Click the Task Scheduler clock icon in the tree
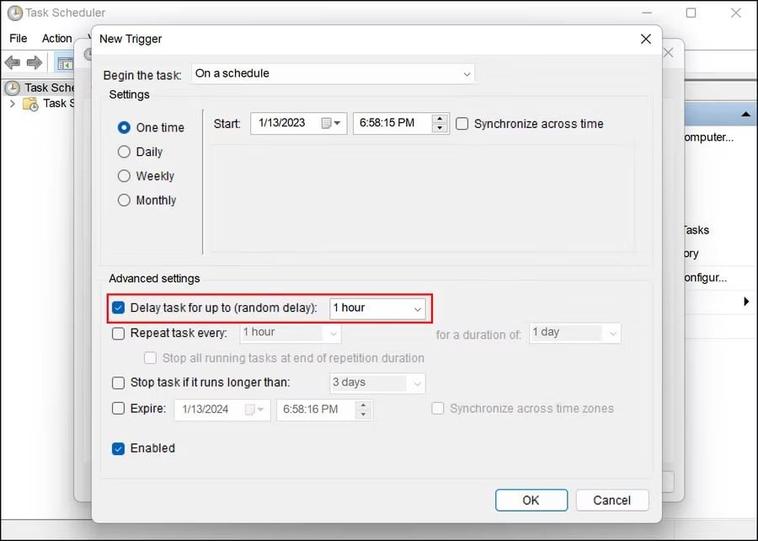This screenshot has height=541, width=758. pos(13,88)
